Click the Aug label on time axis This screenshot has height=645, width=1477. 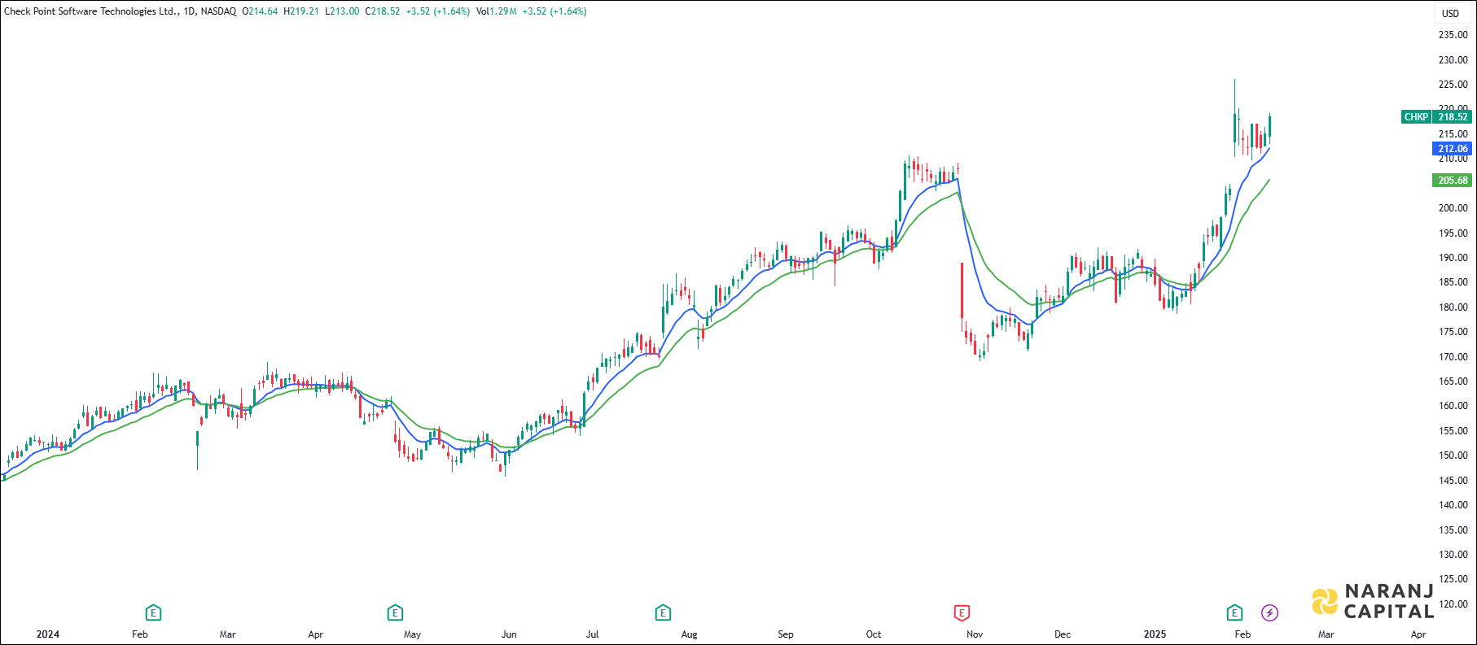[x=690, y=634]
